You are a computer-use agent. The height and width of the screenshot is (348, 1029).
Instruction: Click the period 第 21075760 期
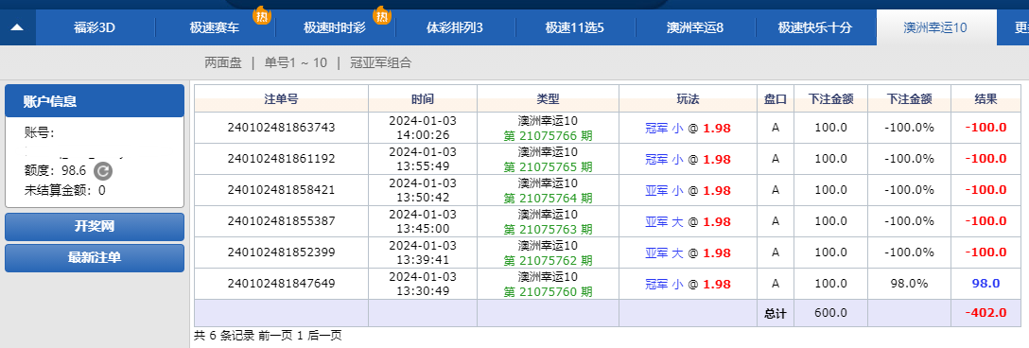pos(548,292)
